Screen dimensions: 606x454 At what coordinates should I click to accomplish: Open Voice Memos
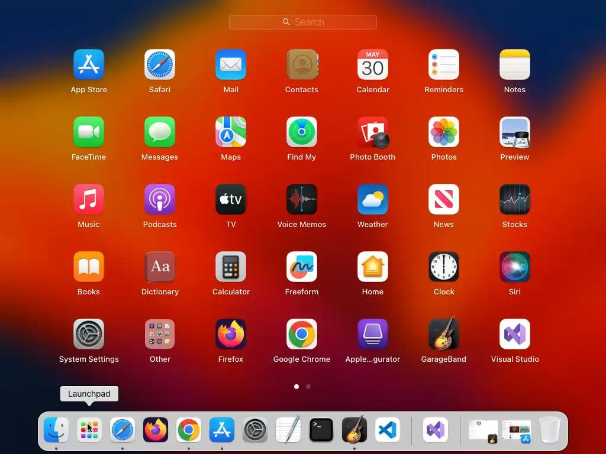302,199
